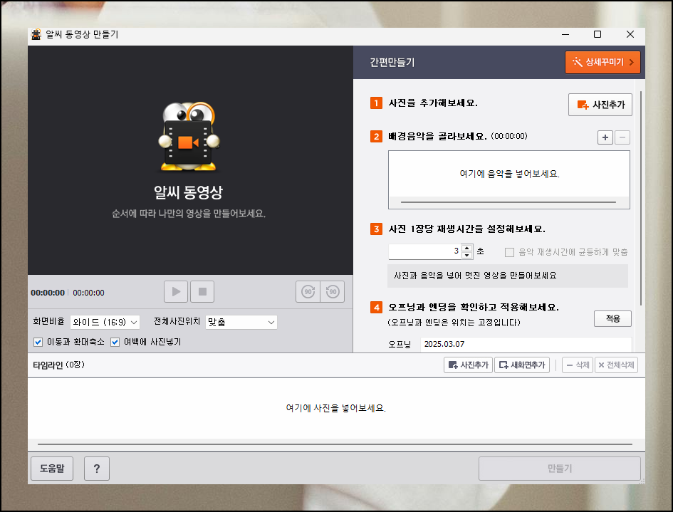The image size is (673, 512).
Task: Click the 오프닝 text field with 2025.03.07
Action: click(526, 344)
